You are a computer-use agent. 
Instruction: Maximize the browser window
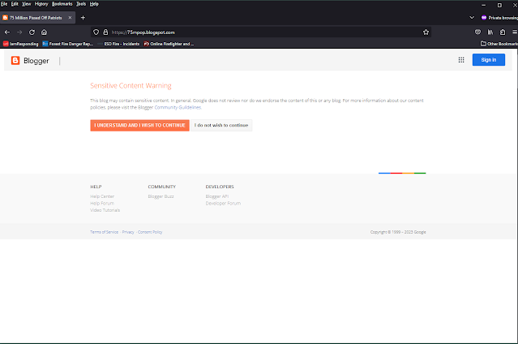tap(499, 5)
